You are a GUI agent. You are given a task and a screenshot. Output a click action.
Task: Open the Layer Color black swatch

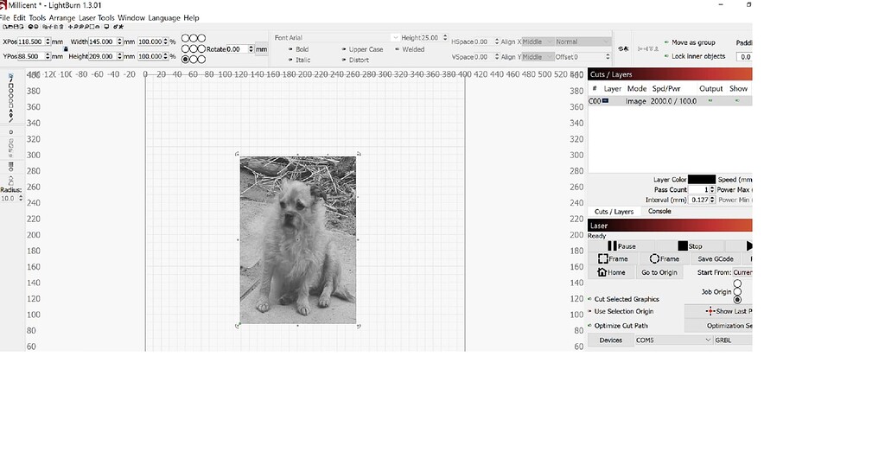702,180
